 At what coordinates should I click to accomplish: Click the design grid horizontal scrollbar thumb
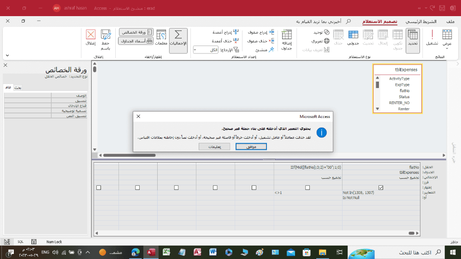411,233
